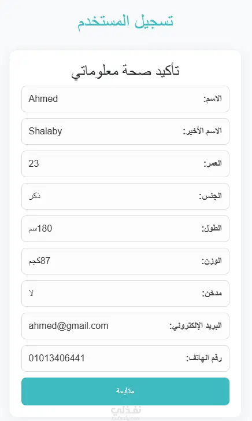Click the الجنس label
The width and height of the screenshot is (252, 421).
(210, 196)
